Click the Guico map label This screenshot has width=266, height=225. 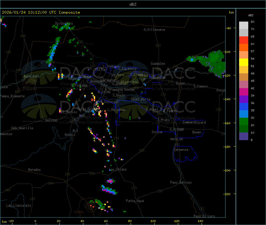[180, 83]
